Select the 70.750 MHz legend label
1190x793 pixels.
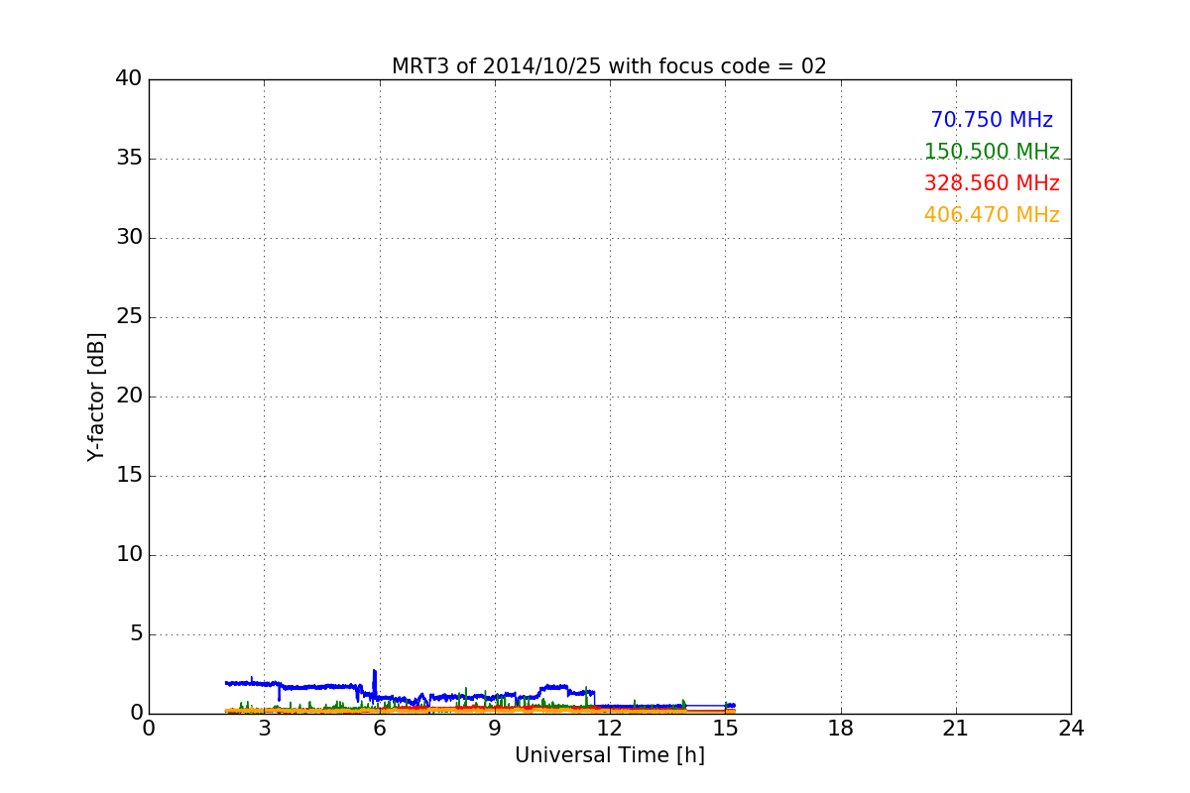coord(992,120)
